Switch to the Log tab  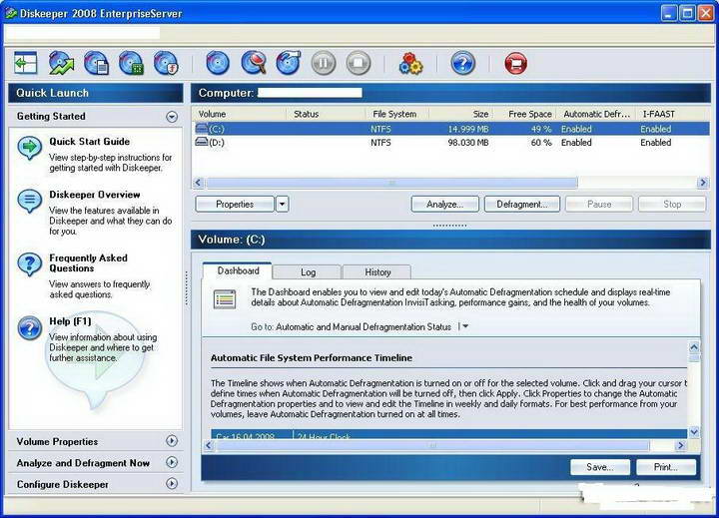click(x=308, y=271)
